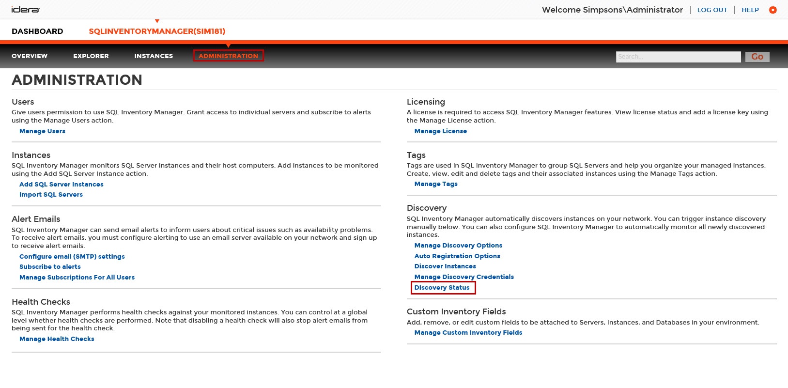This screenshot has width=788, height=388.
Task: Click the Idera logo
Action: (x=26, y=9)
